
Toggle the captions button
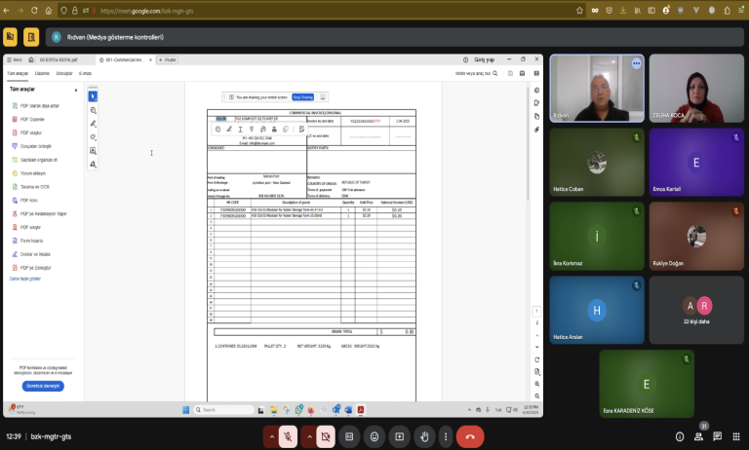349,436
